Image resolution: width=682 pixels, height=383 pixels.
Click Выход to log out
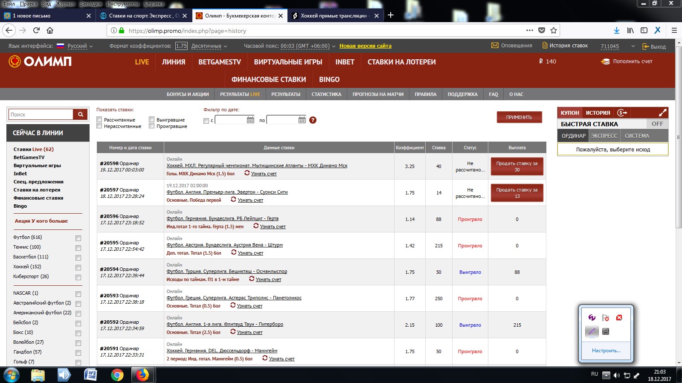coord(654,46)
